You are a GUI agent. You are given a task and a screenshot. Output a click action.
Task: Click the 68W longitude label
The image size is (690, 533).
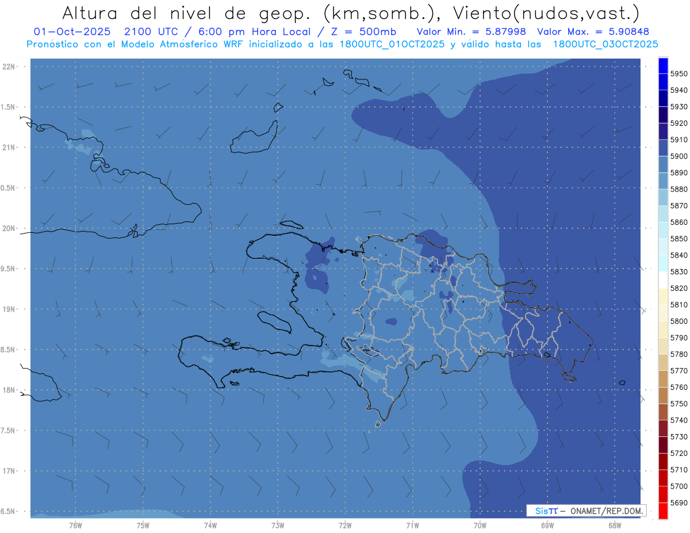pyautogui.click(x=614, y=525)
